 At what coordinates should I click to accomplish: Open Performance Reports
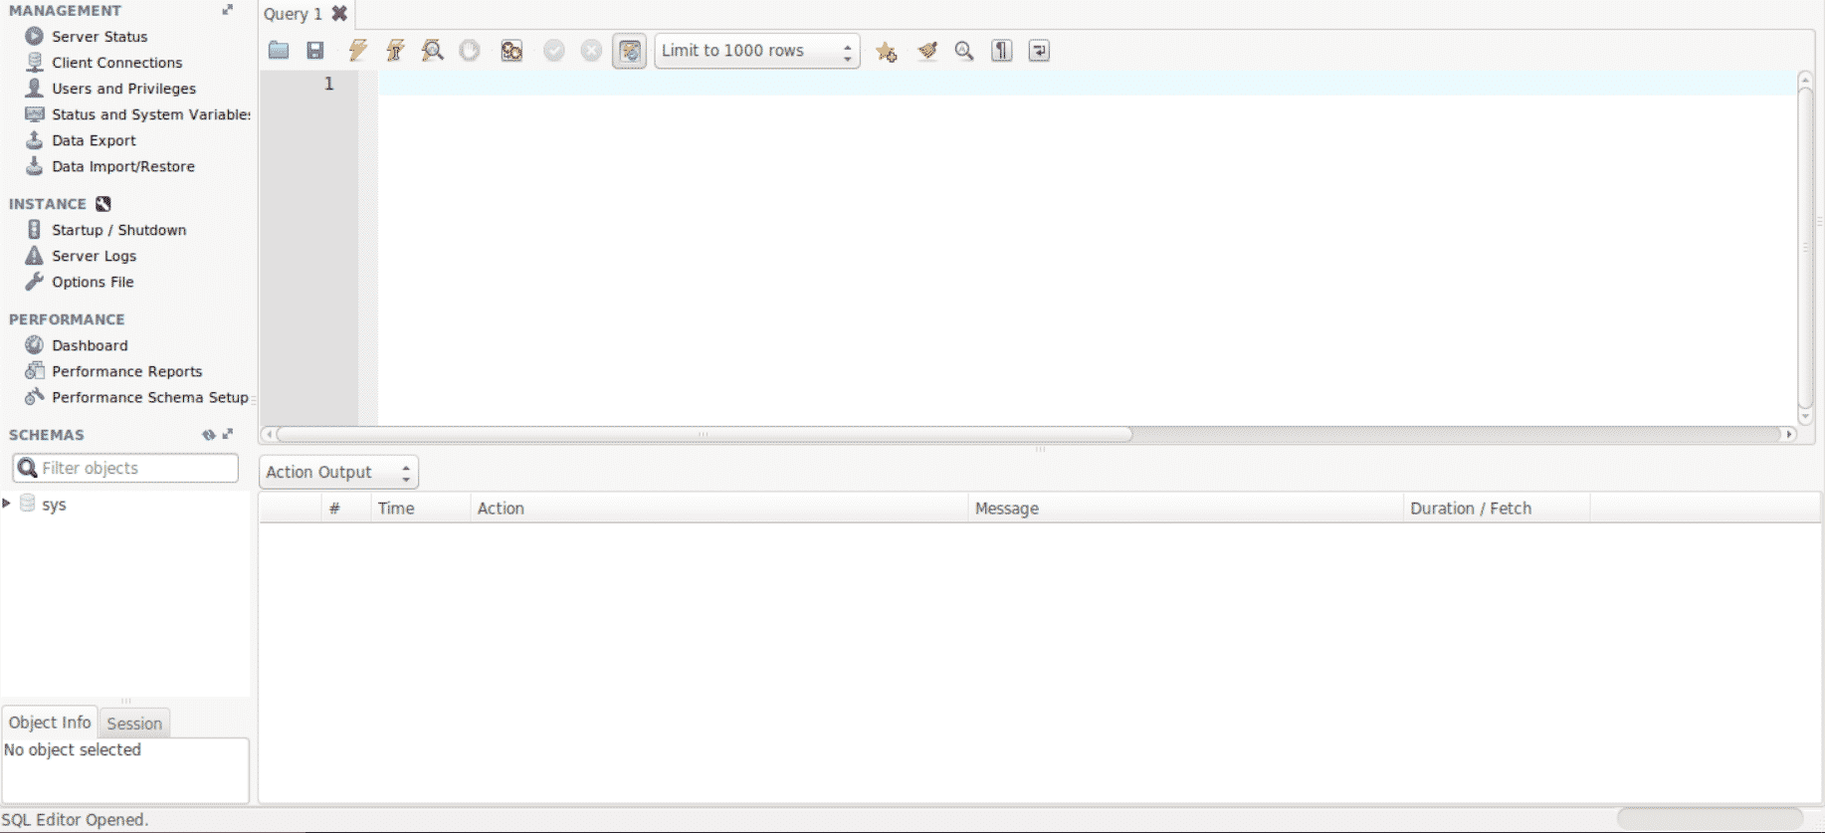(126, 371)
